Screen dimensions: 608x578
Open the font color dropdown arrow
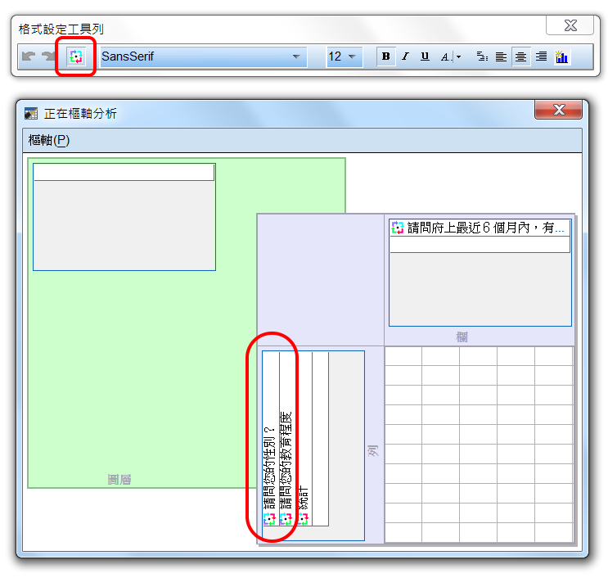pyautogui.click(x=458, y=56)
